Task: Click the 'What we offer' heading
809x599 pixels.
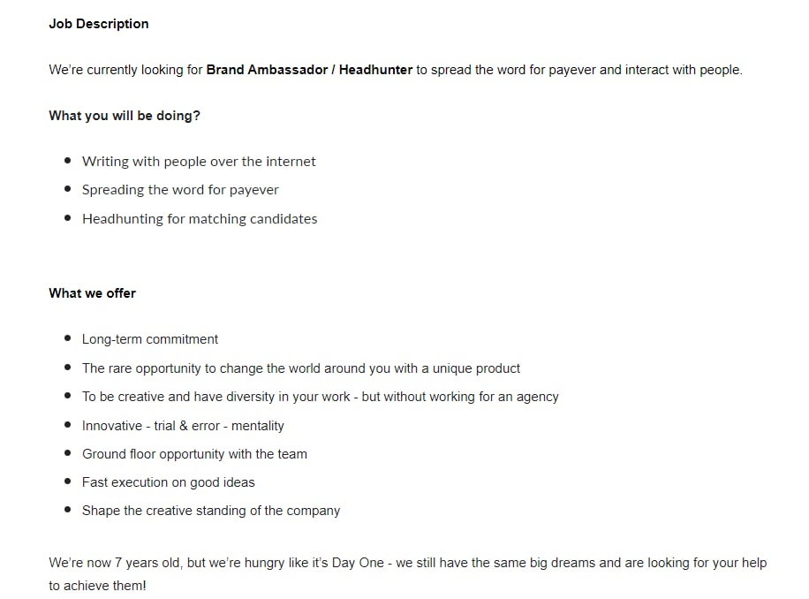Action: tap(93, 293)
